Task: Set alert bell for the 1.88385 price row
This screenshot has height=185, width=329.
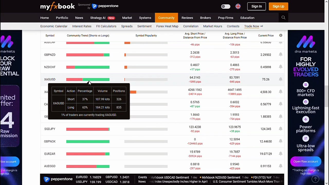Action: click(x=281, y=116)
